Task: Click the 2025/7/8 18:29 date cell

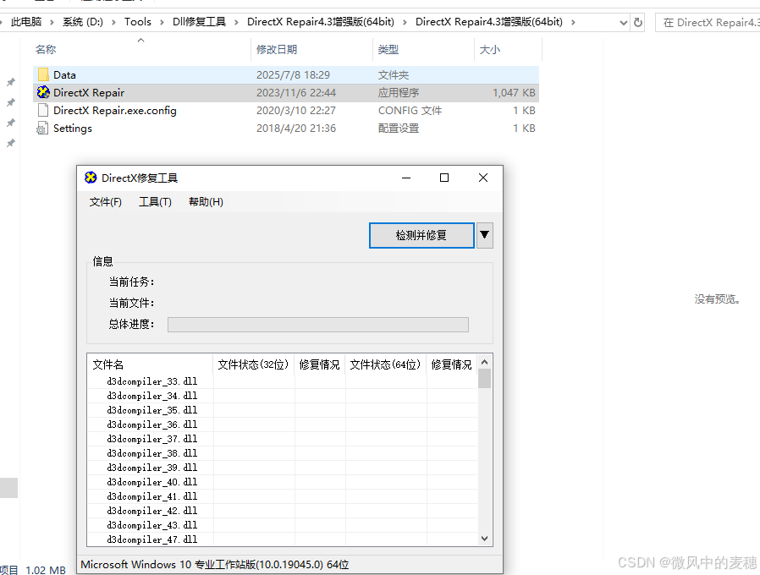Action: [x=293, y=75]
